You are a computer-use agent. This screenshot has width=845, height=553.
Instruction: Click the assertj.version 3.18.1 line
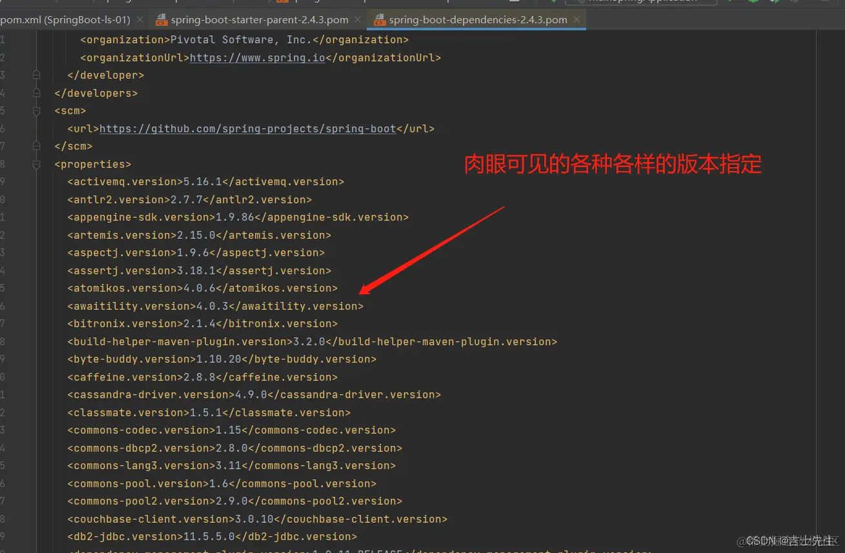(x=199, y=270)
